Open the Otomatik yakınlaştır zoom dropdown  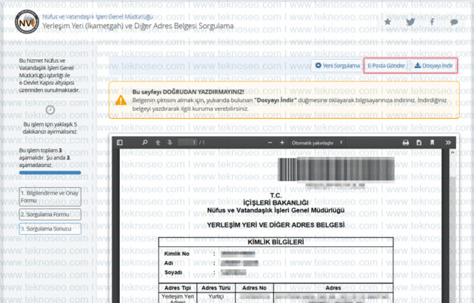pyautogui.click(x=317, y=143)
